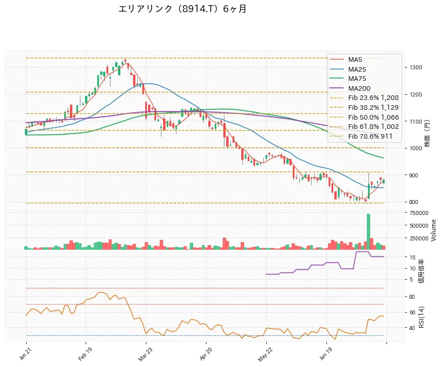Image resolution: width=442 pixels, height=367 pixels.
Task: Click the Jun 19 date axis label
Action: click(326, 354)
